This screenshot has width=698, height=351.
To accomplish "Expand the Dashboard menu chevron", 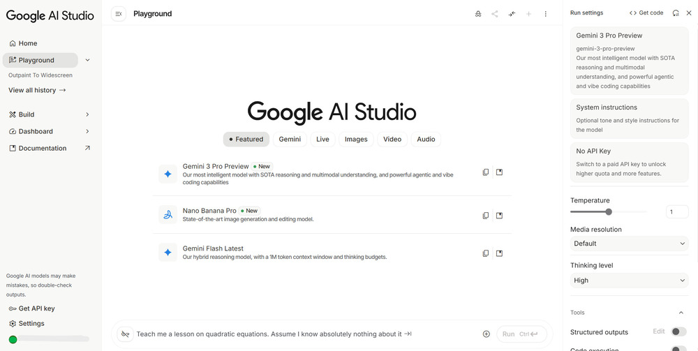I will coord(87,131).
